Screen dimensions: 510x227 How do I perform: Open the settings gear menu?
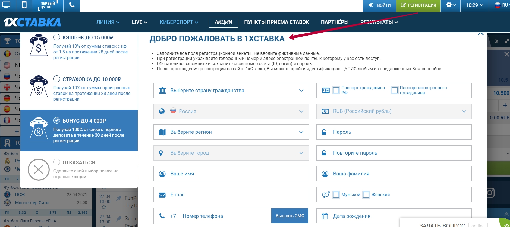click(451, 5)
